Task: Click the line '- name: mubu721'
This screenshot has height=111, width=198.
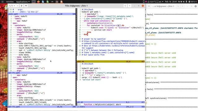Action: tap(23, 82)
